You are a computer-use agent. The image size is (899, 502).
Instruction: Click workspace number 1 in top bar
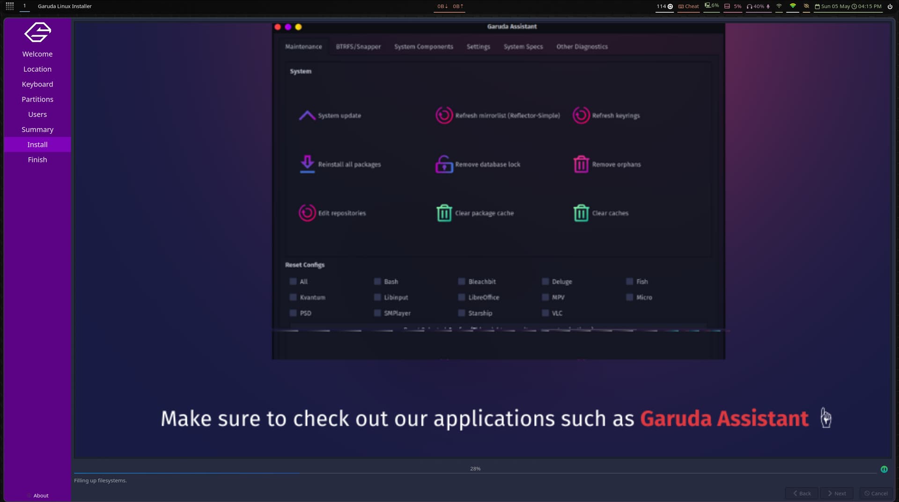[24, 6]
